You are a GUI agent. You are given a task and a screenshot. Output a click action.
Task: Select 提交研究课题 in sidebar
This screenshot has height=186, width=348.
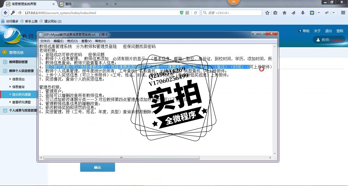coord(18,94)
